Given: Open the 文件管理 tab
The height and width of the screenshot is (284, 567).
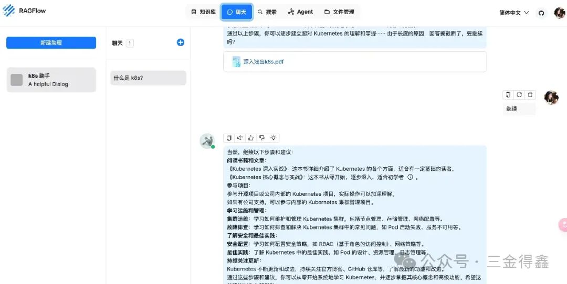Looking at the screenshot, I should [339, 12].
